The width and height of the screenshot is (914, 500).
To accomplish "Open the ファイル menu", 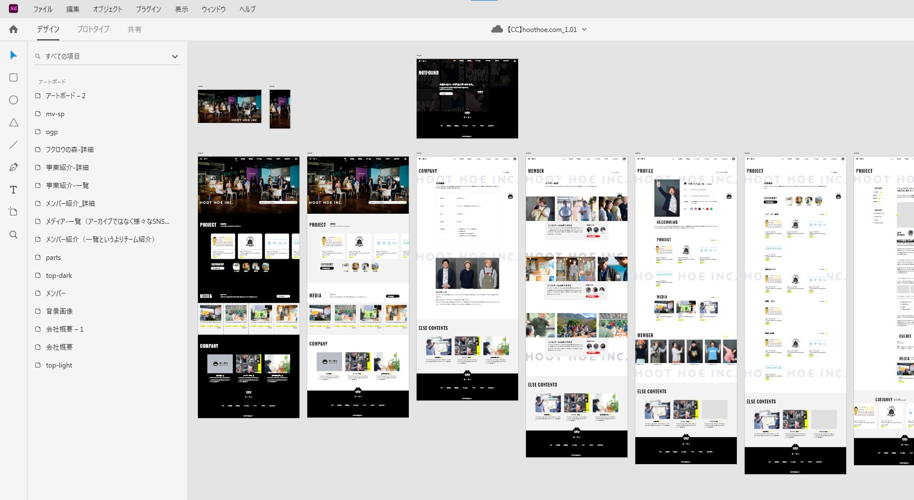I will tap(43, 9).
